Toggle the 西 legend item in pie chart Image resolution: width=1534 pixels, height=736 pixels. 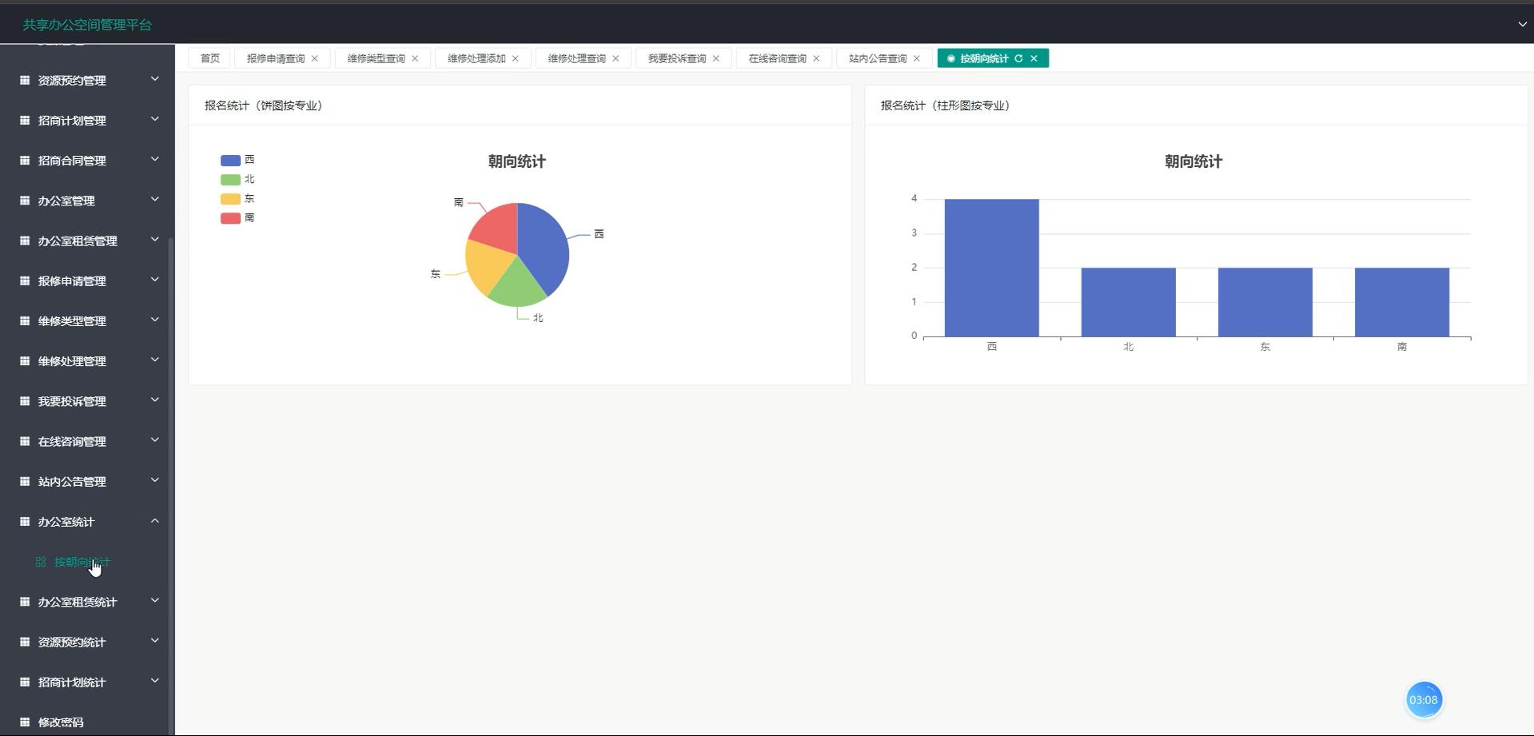coord(237,160)
